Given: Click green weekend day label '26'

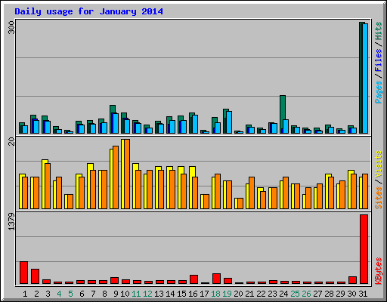Looking at the screenshot, I should [x=306, y=294].
